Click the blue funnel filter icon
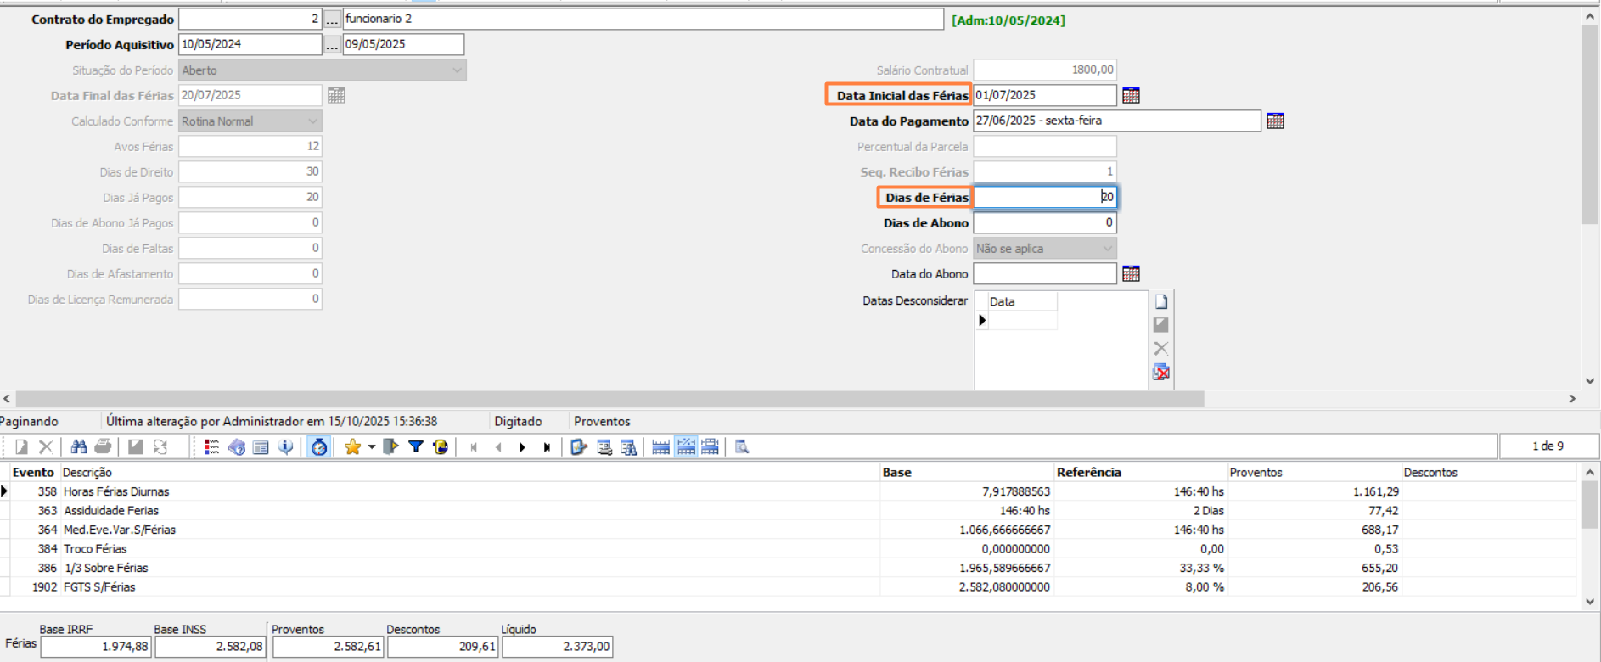Image resolution: width=1601 pixels, height=662 pixels. tap(415, 447)
